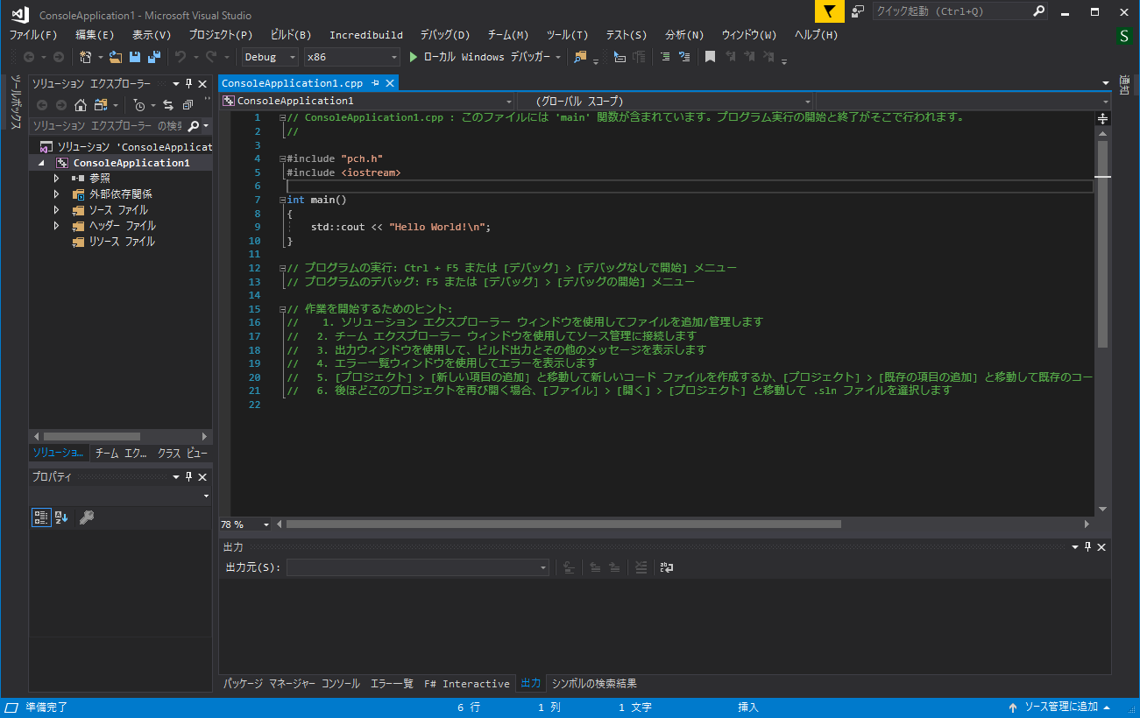The width and height of the screenshot is (1140, 718).
Task: Start the local Windows debugger
Action: point(414,56)
